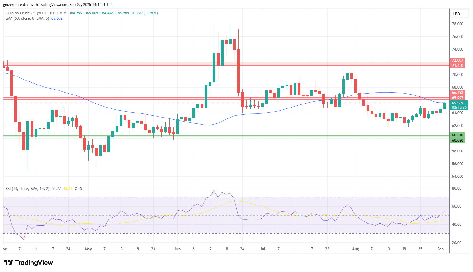
Task: Select the SMA (50, close, 0, SMA, 5) legend
Action: (x=27, y=18)
